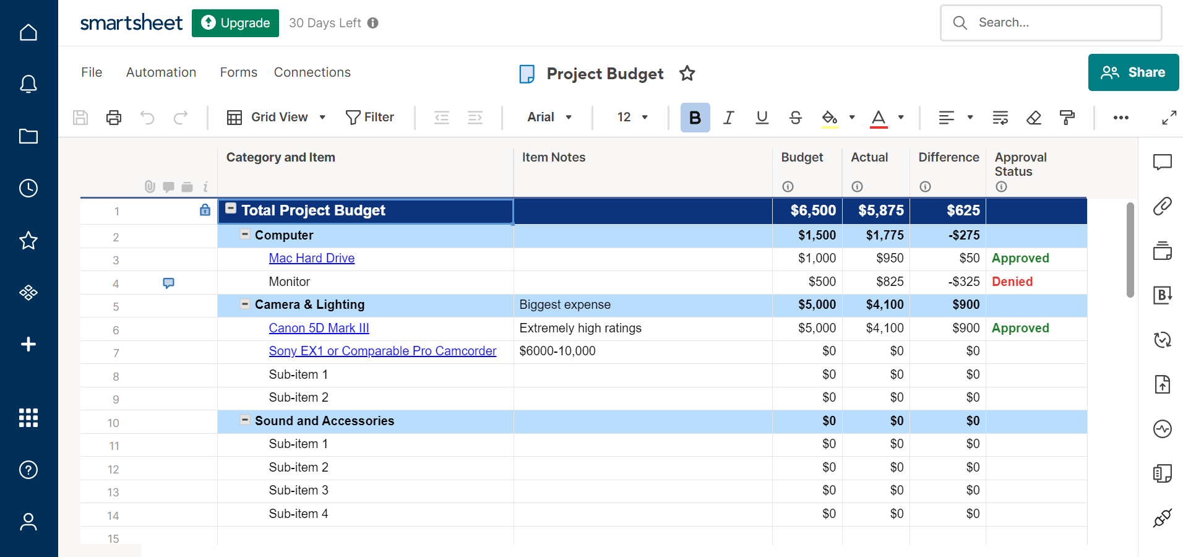Viewport: 1183px width, 557px height.
Task: Open the font color picker
Action: [x=878, y=117]
